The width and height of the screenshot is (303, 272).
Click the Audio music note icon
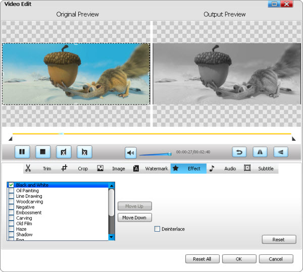point(212,169)
